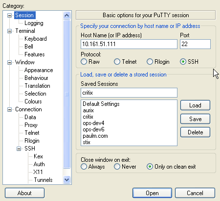This screenshot has width=220, height=201.
Task: Open Translation settings category
Action: [x=37, y=86]
